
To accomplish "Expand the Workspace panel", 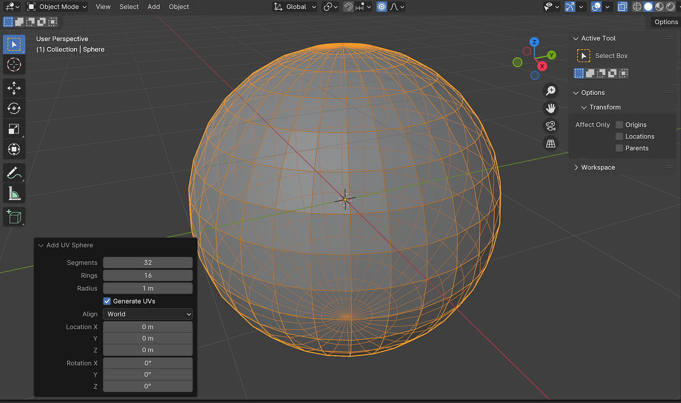I will (576, 167).
